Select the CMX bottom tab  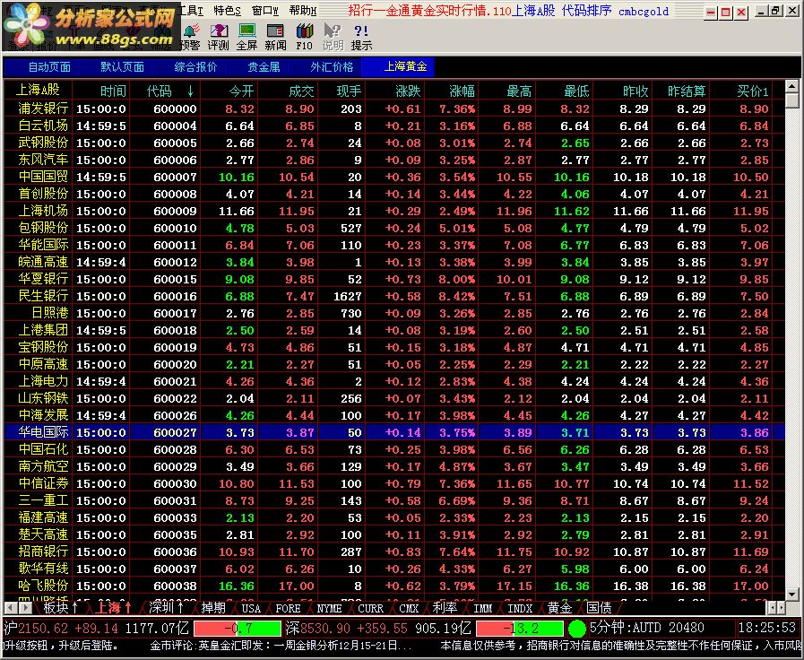409,608
